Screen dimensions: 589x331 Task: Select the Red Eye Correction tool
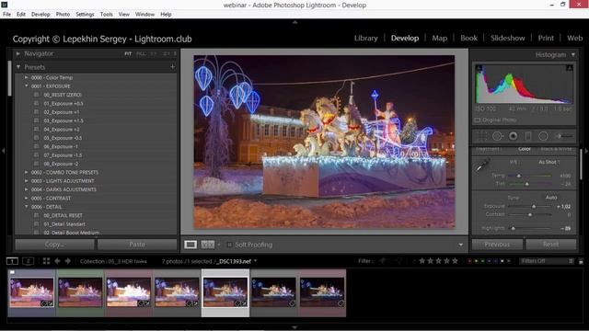tap(513, 136)
